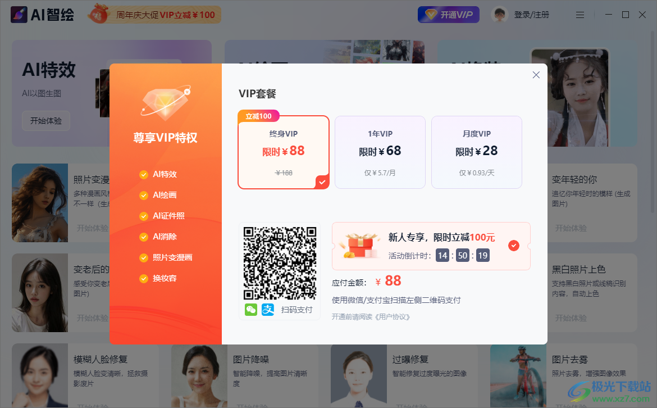Click the payment QR code
The height and width of the screenshot is (408, 657).
(280, 263)
